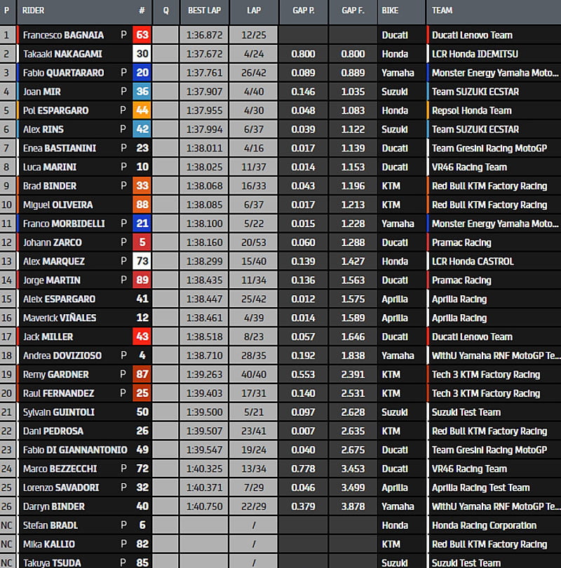Click the BIKE column header

point(390,11)
